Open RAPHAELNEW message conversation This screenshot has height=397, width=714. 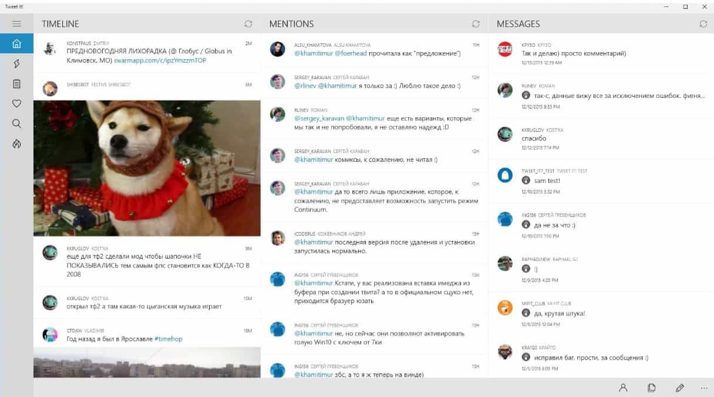pyautogui.click(x=601, y=269)
